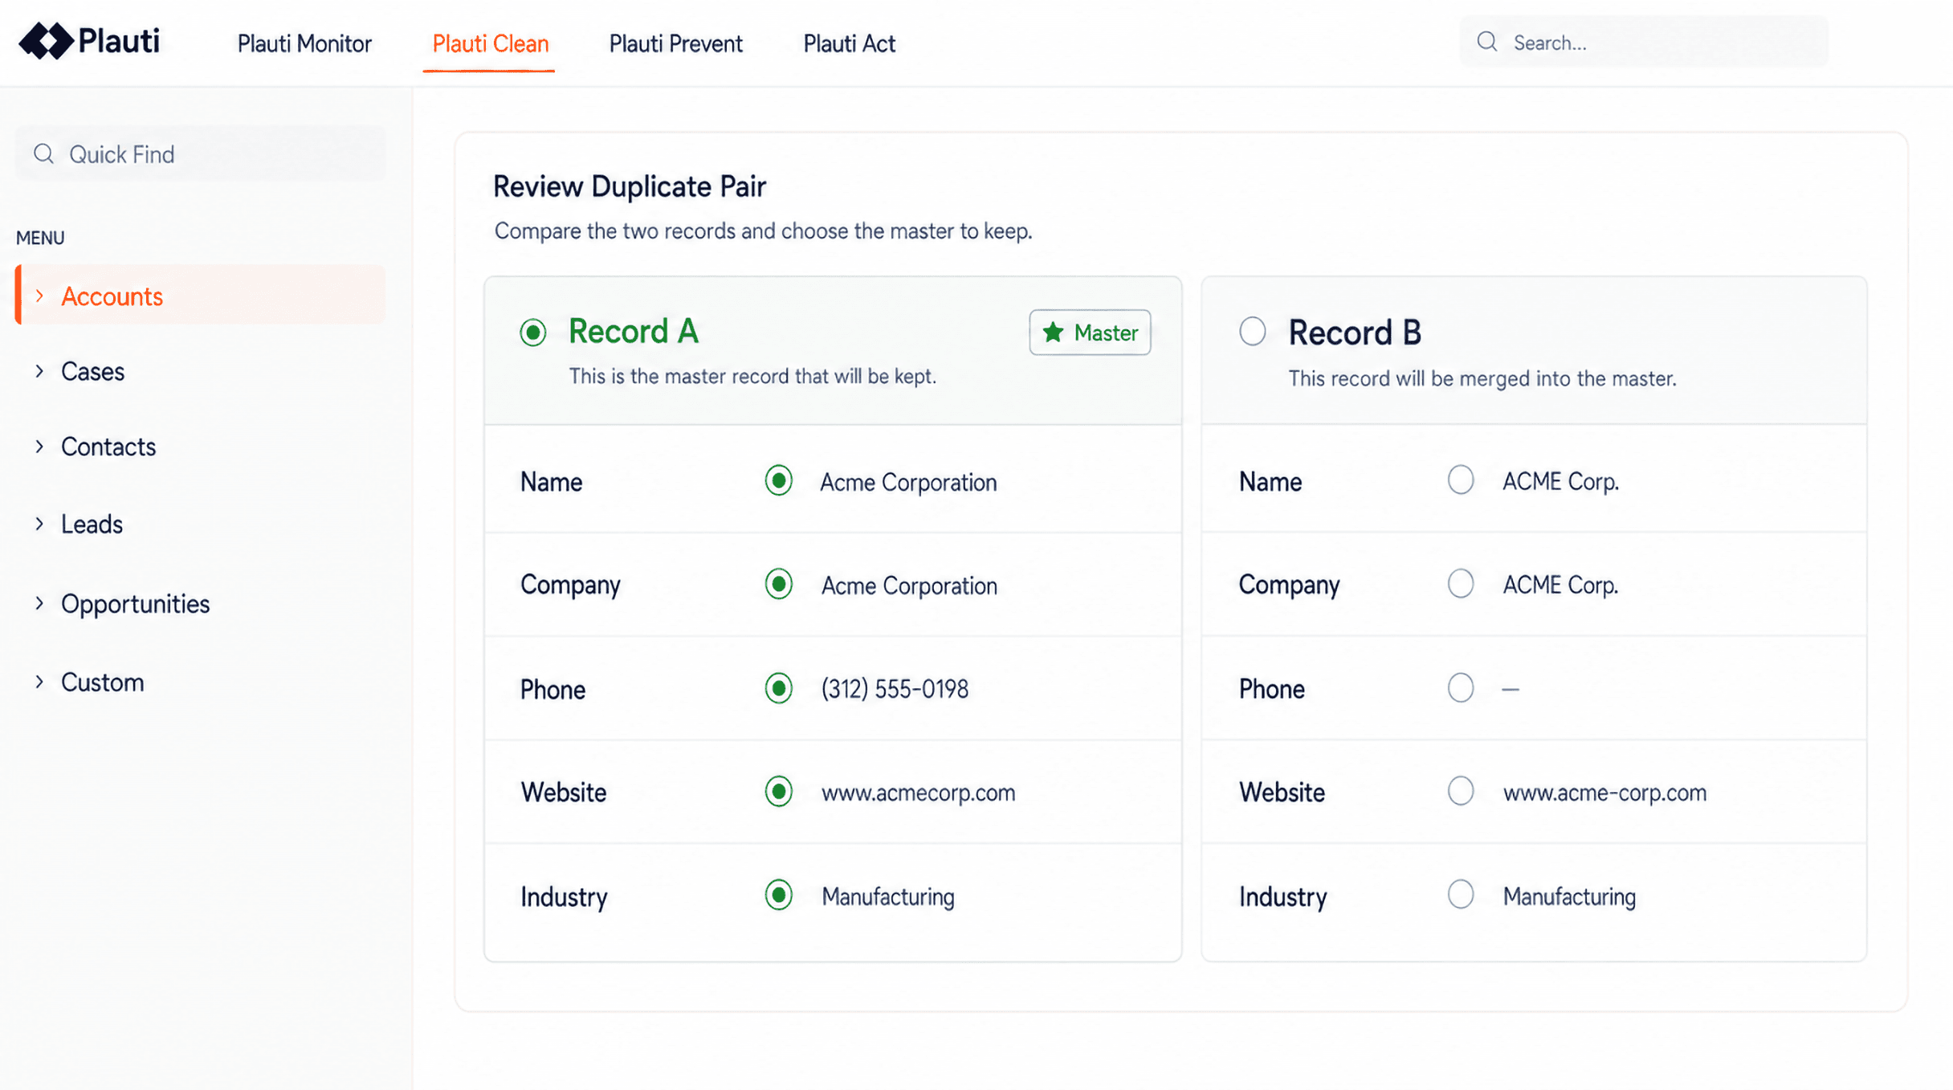
Task: Choose Record A's Name value Acme Corporation
Action: [x=778, y=480]
